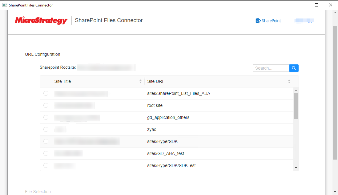Image resolution: width=338 pixels, height=195 pixels.
Task: Click the app icon in title bar
Action: [5, 5]
